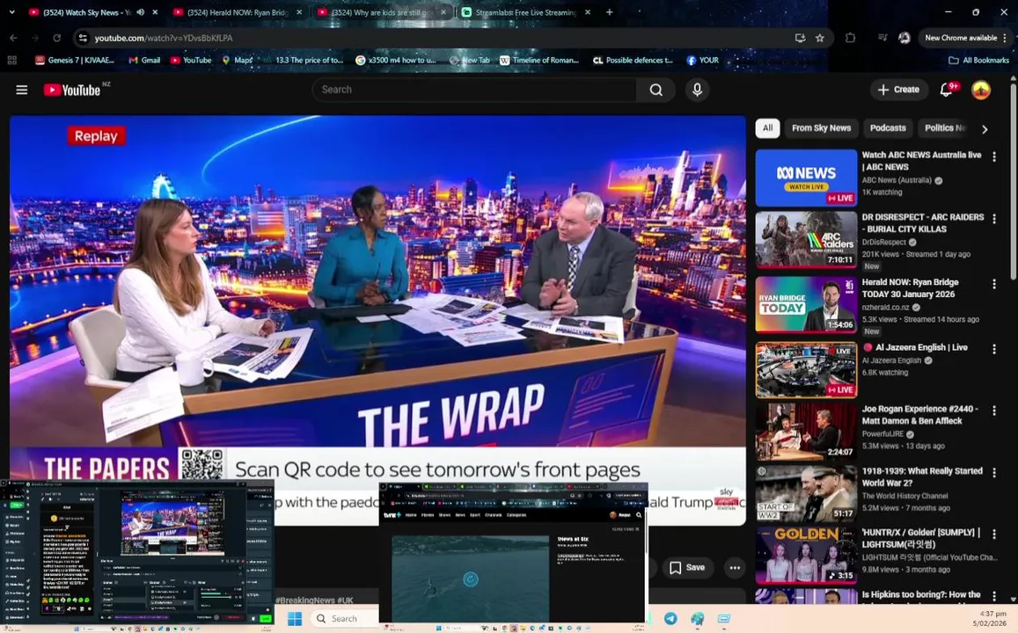Open options menu for DR DISRESPECT video

point(994,219)
